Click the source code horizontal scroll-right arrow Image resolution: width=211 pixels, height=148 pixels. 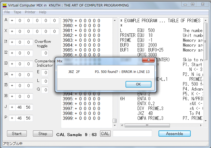click(201, 125)
